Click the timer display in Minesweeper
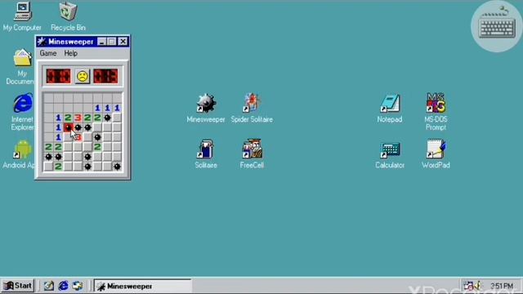 [105, 76]
